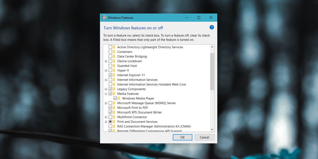Click folder icon beside Microsoft Print to PDF
This screenshot has width=318, height=159.
[x=114, y=108]
